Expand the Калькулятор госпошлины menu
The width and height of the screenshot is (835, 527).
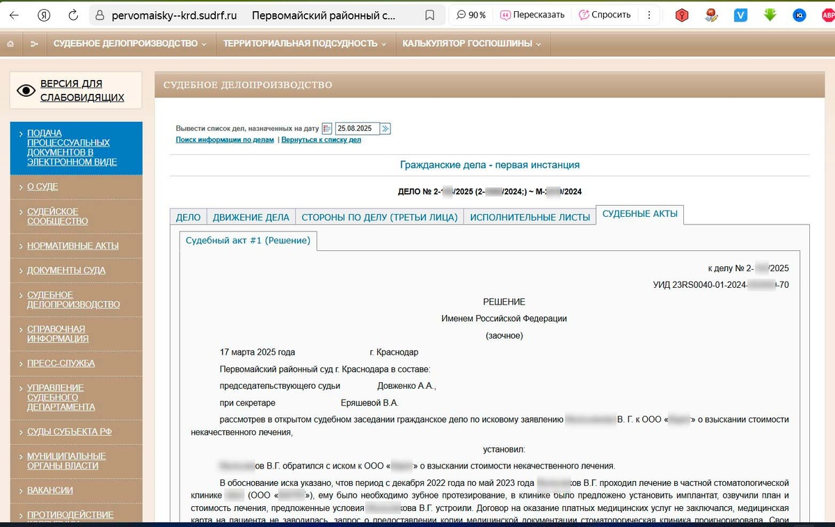click(x=472, y=44)
